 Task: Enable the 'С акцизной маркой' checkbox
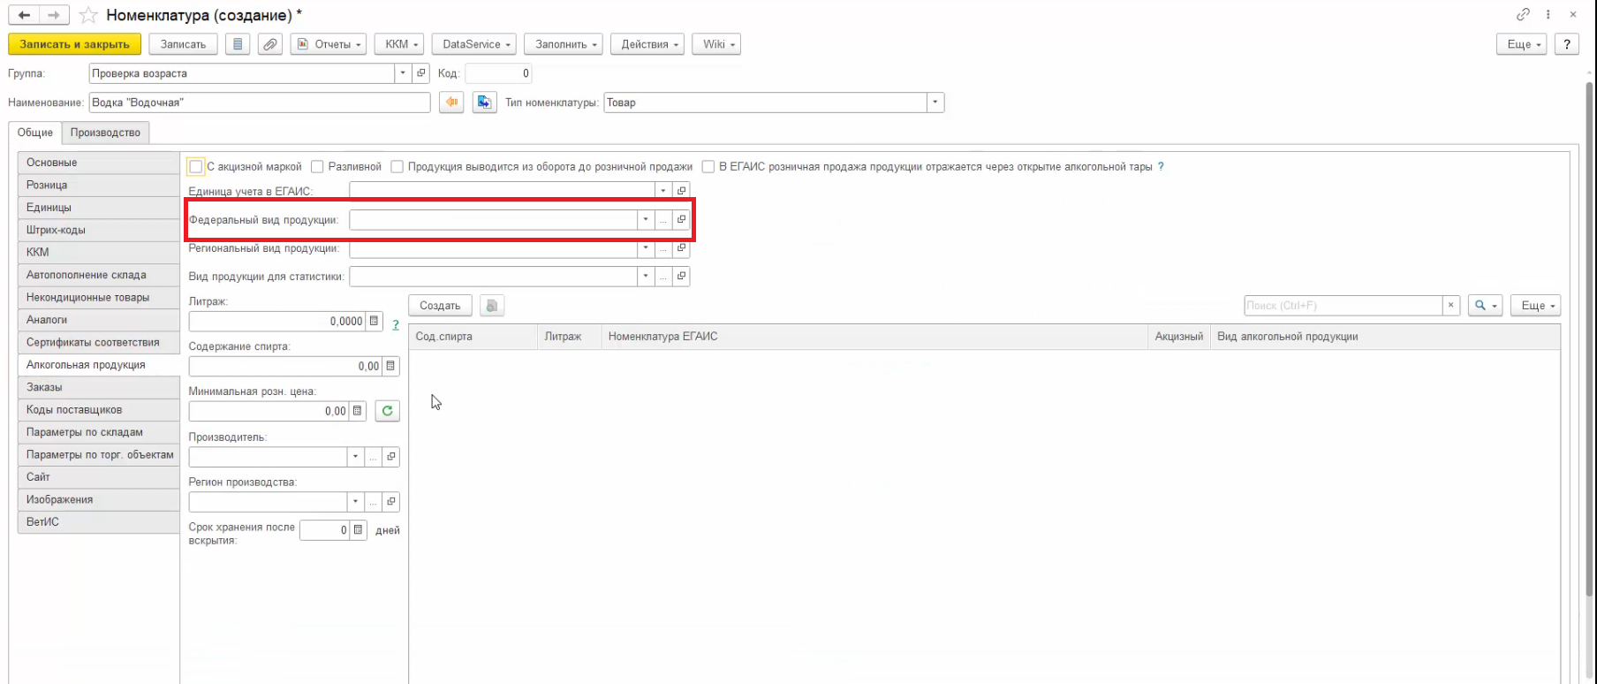(196, 167)
